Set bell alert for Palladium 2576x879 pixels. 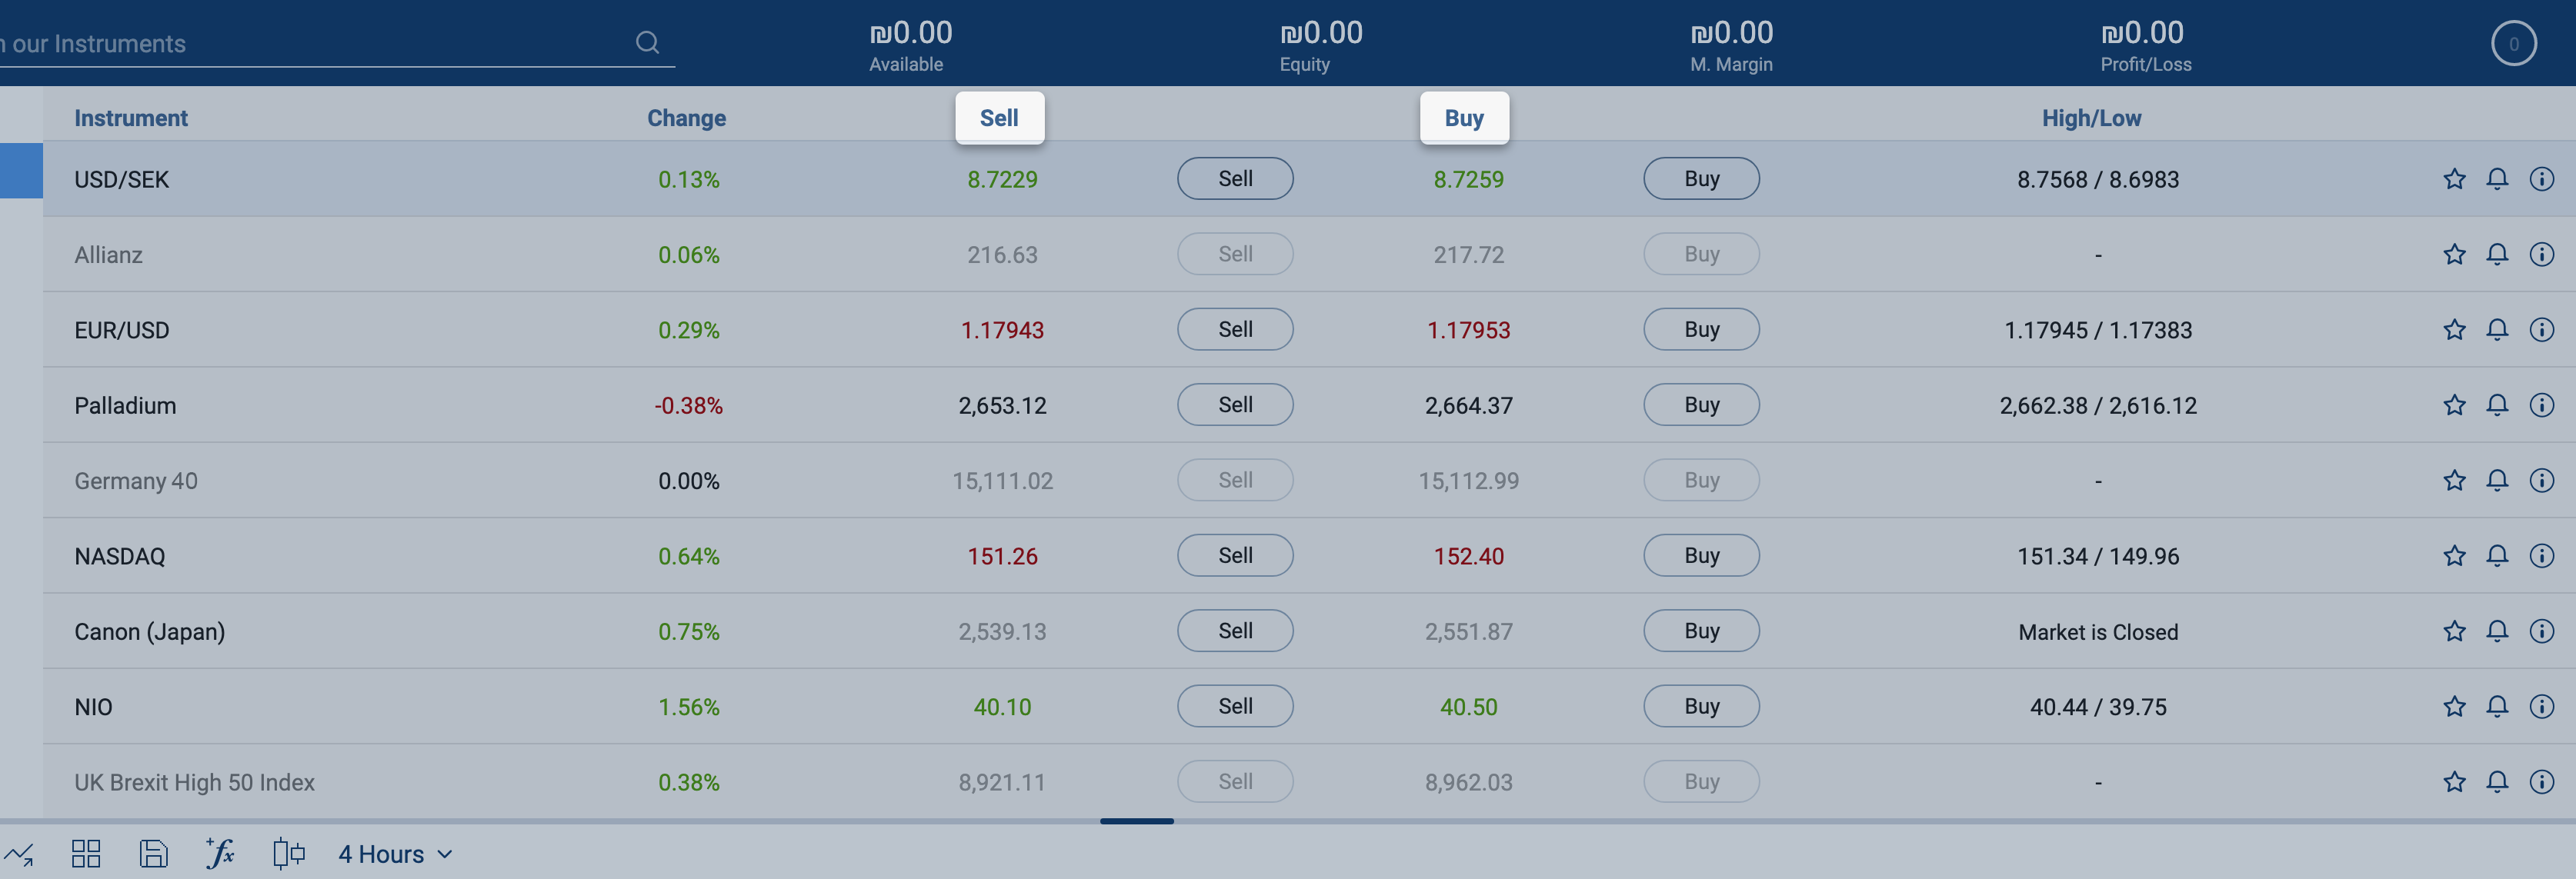click(x=2497, y=405)
